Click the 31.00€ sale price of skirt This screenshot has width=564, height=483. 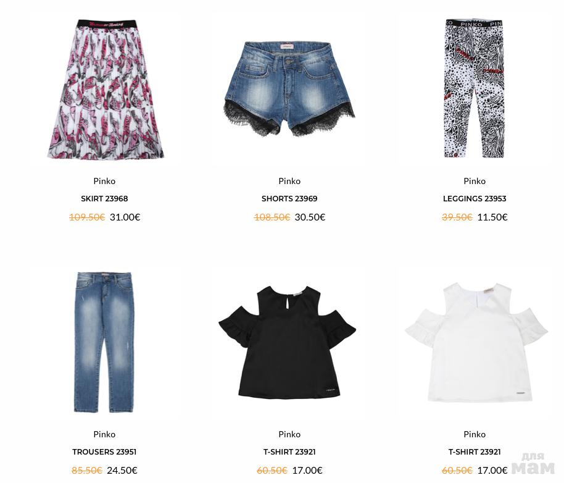125,217
